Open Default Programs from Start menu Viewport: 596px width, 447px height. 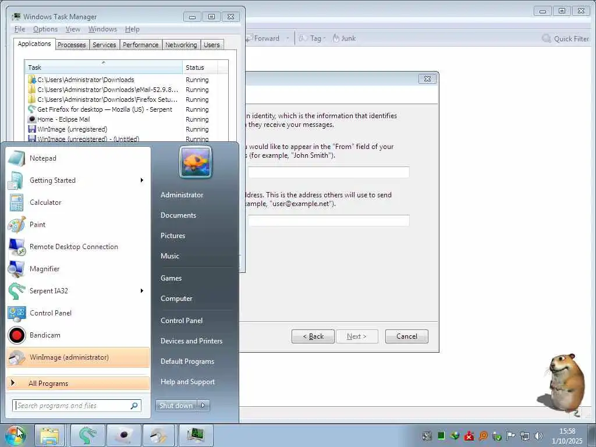click(187, 361)
